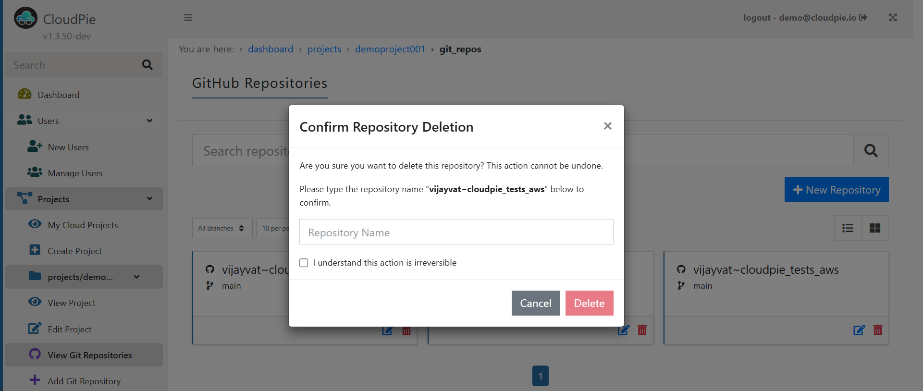The image size is (923, 391).
Task: Open Add Git Repository menu item
Action: coord(84,381)
